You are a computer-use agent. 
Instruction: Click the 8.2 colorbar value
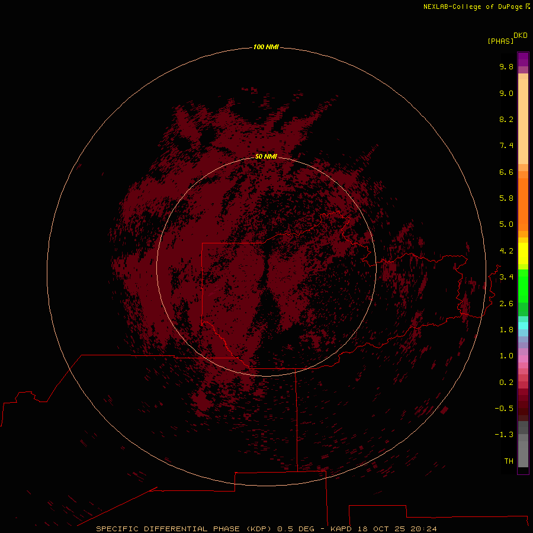tap(506, 119)
